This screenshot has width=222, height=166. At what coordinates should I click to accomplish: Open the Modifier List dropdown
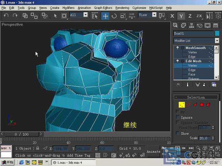coord(217,40)
